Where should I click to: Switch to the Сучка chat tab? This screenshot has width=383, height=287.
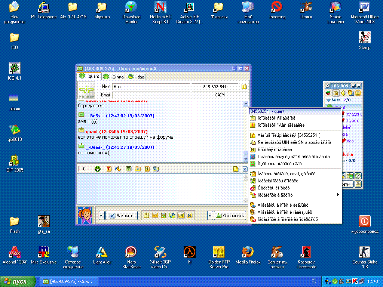click(114, 77)
